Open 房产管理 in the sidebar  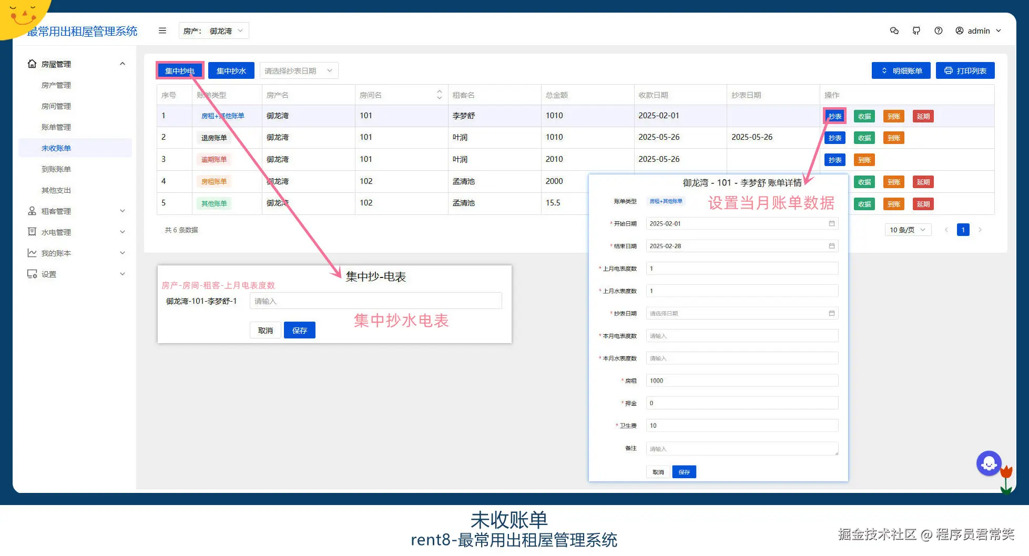pos(56,85)
